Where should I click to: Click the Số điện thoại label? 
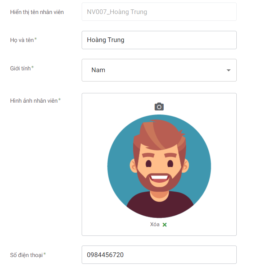[26, 255]
